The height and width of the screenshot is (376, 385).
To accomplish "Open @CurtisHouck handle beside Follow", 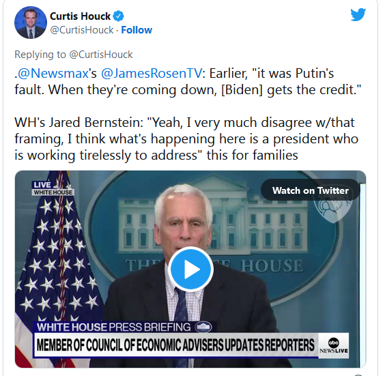I will (x=82, y=30).
